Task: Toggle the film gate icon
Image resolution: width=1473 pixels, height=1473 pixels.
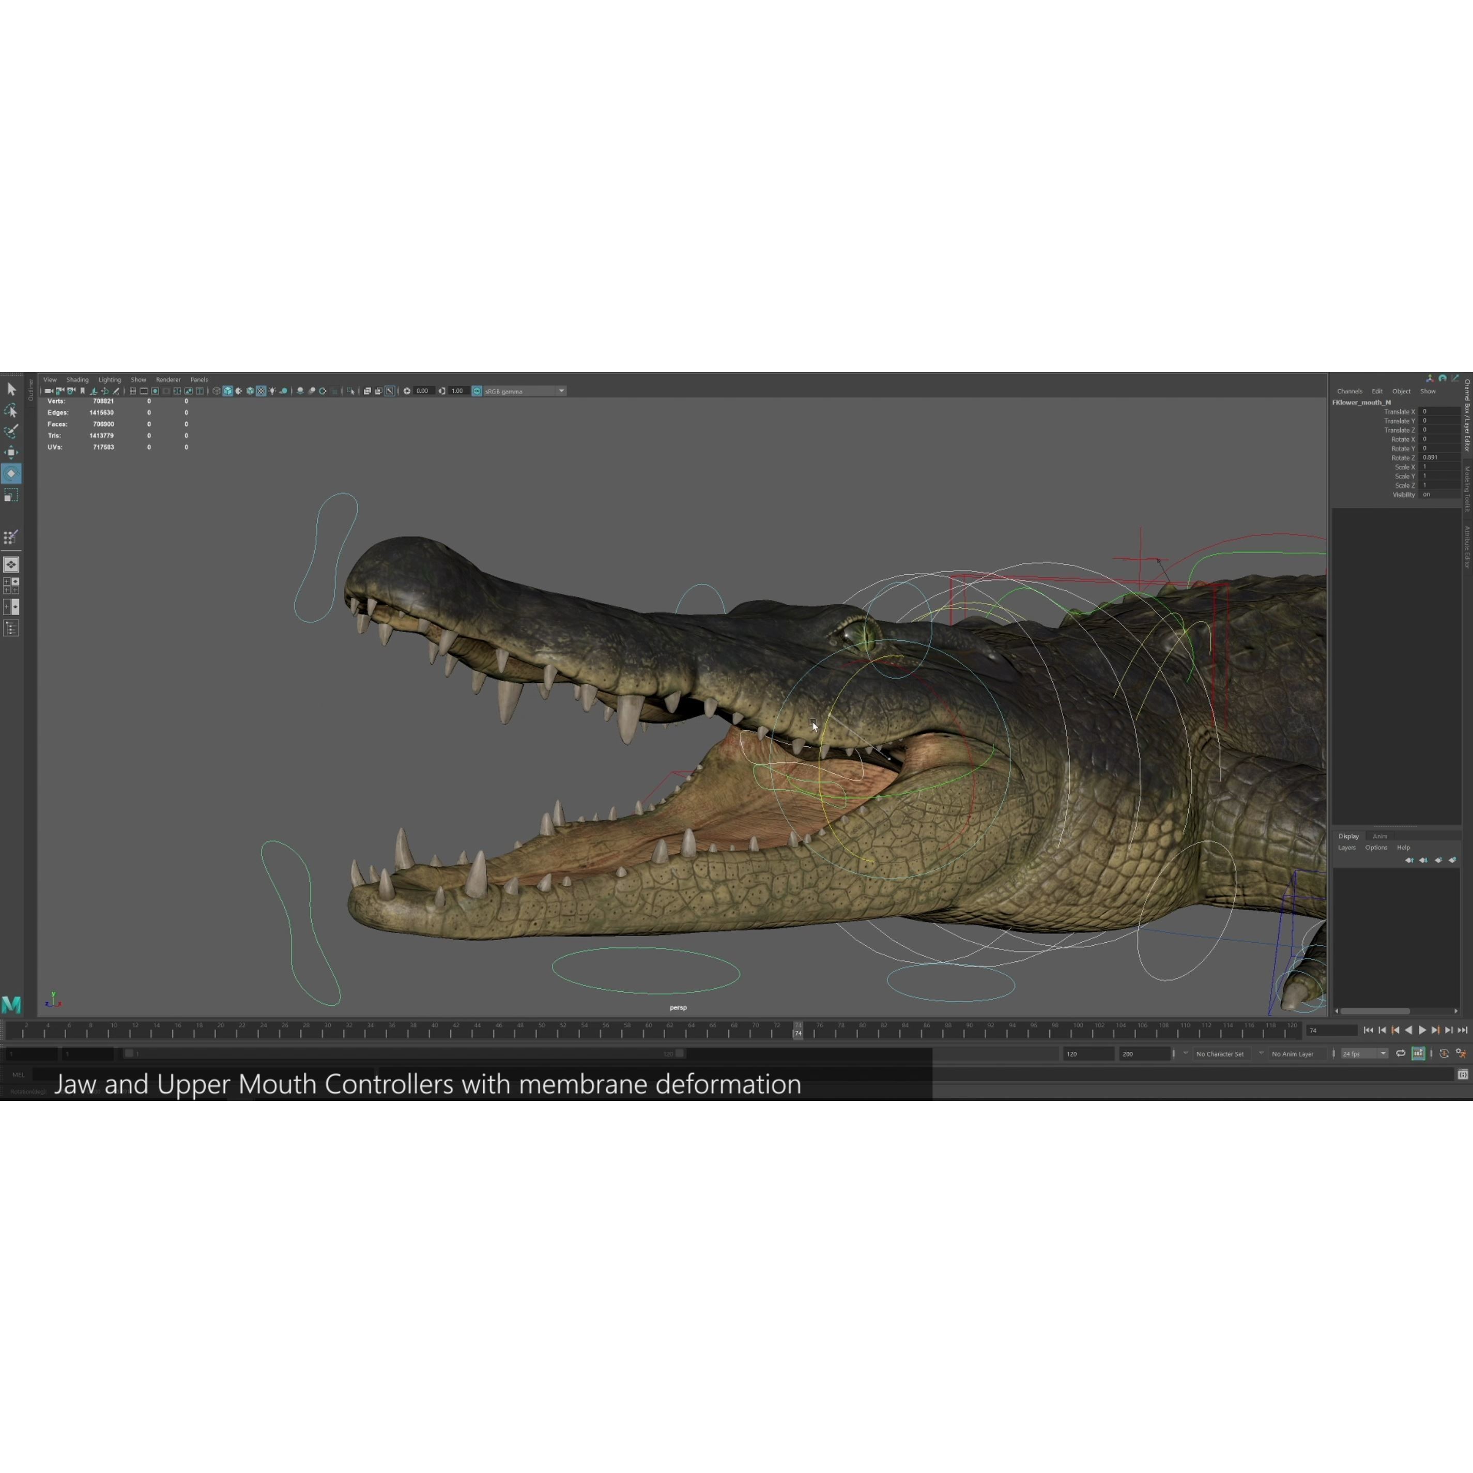Action: point(144,391)
